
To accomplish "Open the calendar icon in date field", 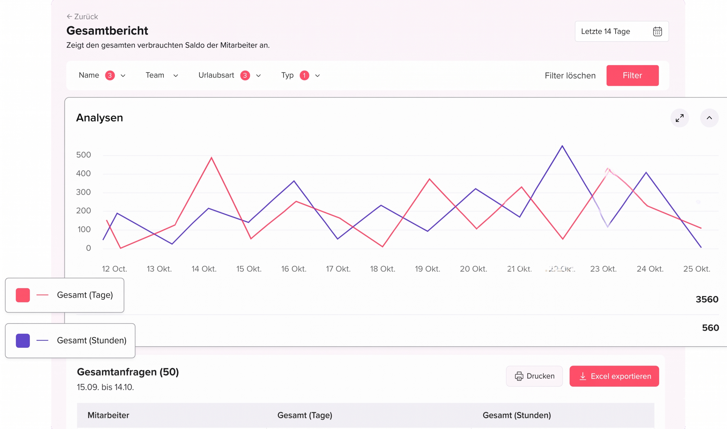I will coord(657,31).
